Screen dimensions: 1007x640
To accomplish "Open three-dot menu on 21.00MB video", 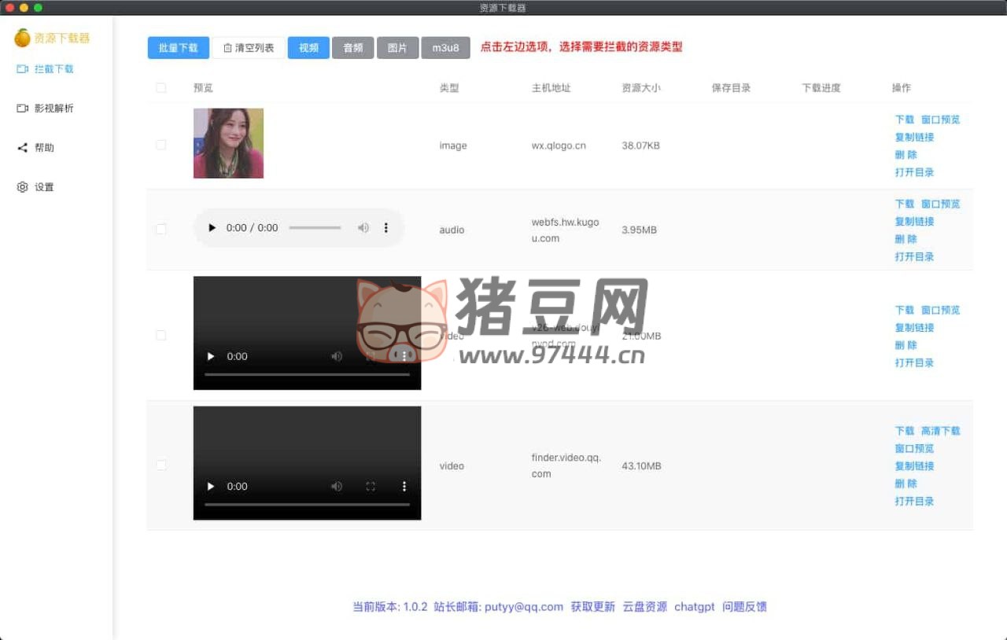I will point(404,356).
